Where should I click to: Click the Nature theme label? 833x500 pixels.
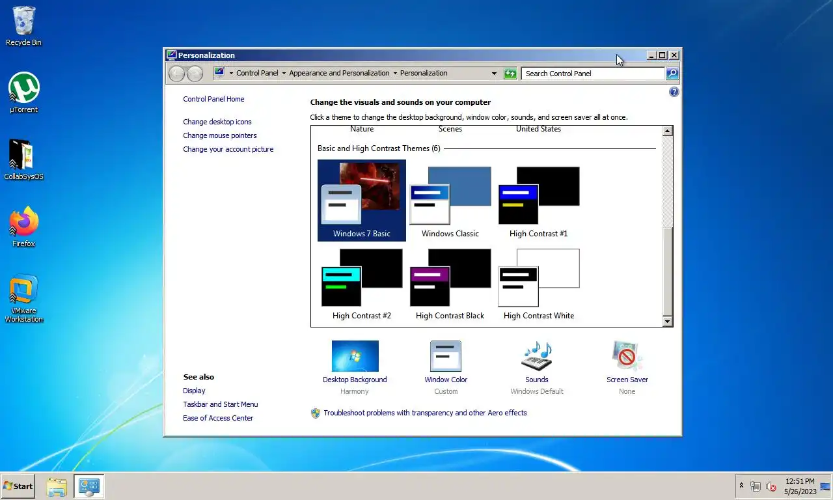(x=362, y=129)
